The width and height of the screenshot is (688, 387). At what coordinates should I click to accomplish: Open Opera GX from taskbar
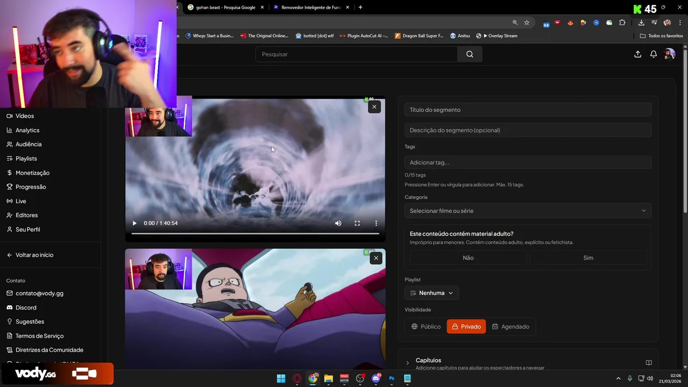[297, 378]
